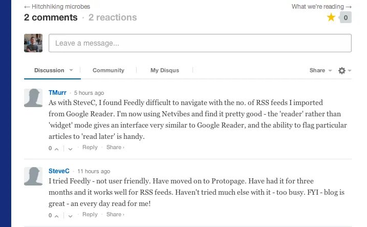
Task: Open the settings gear menu
Action: click(342, 71)
